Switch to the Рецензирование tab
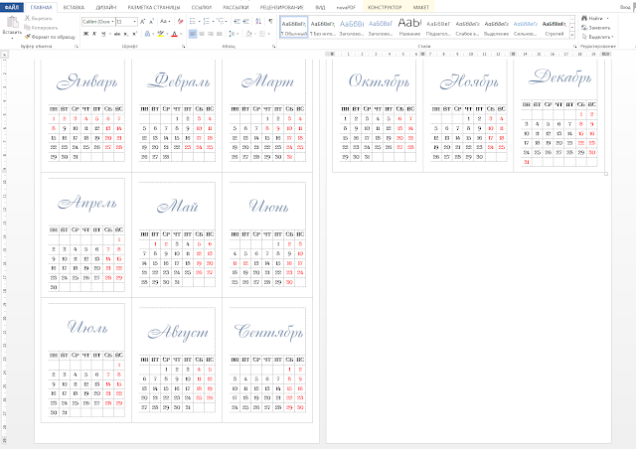Viewport: 636px width, 449px height. coord(282,7)
